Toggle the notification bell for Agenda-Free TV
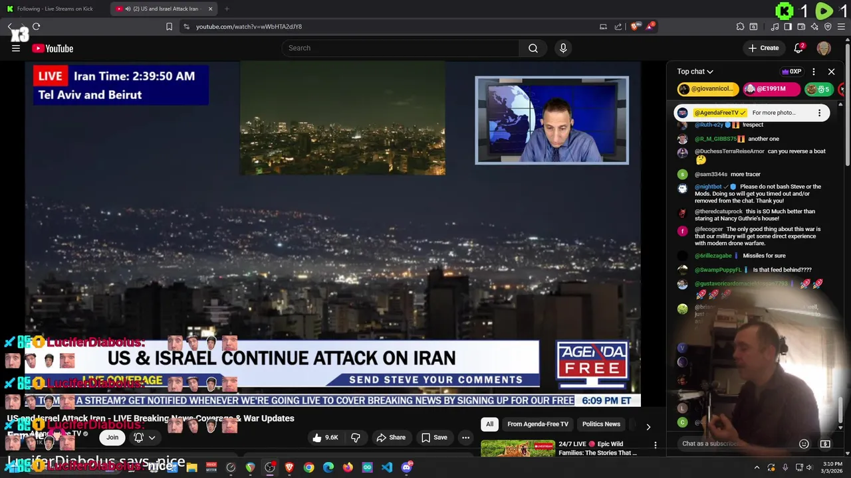This screenshot has width=851, height=478. [x=144, y=438]
